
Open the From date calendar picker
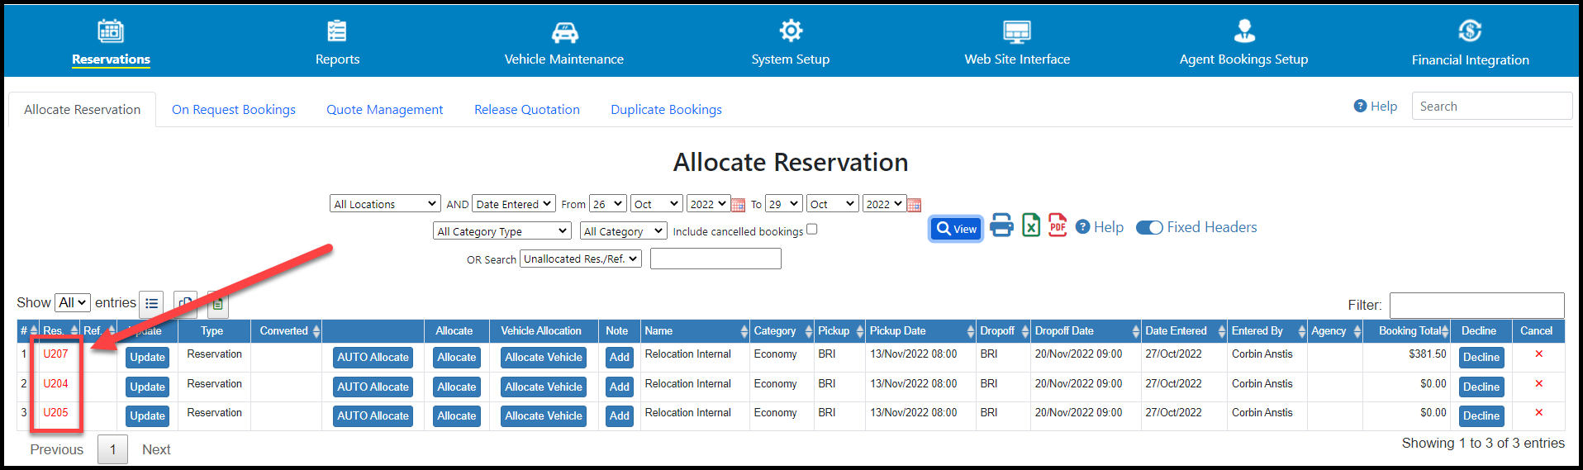click(x=739, y=205)
